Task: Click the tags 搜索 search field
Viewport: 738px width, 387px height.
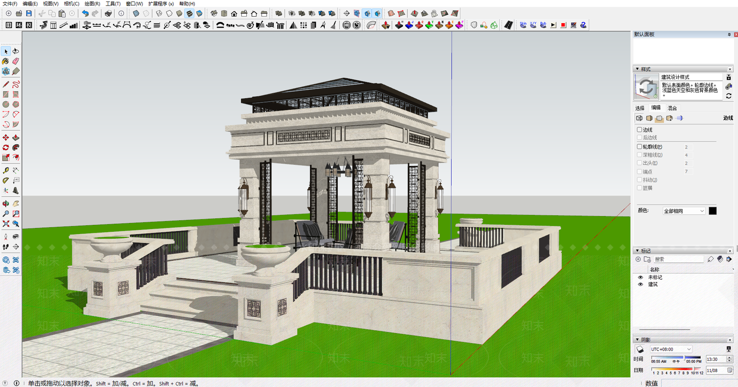Action: pos(678,259)
